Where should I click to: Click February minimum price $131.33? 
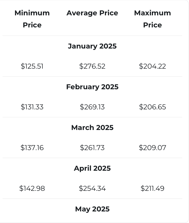pos(32,107)
